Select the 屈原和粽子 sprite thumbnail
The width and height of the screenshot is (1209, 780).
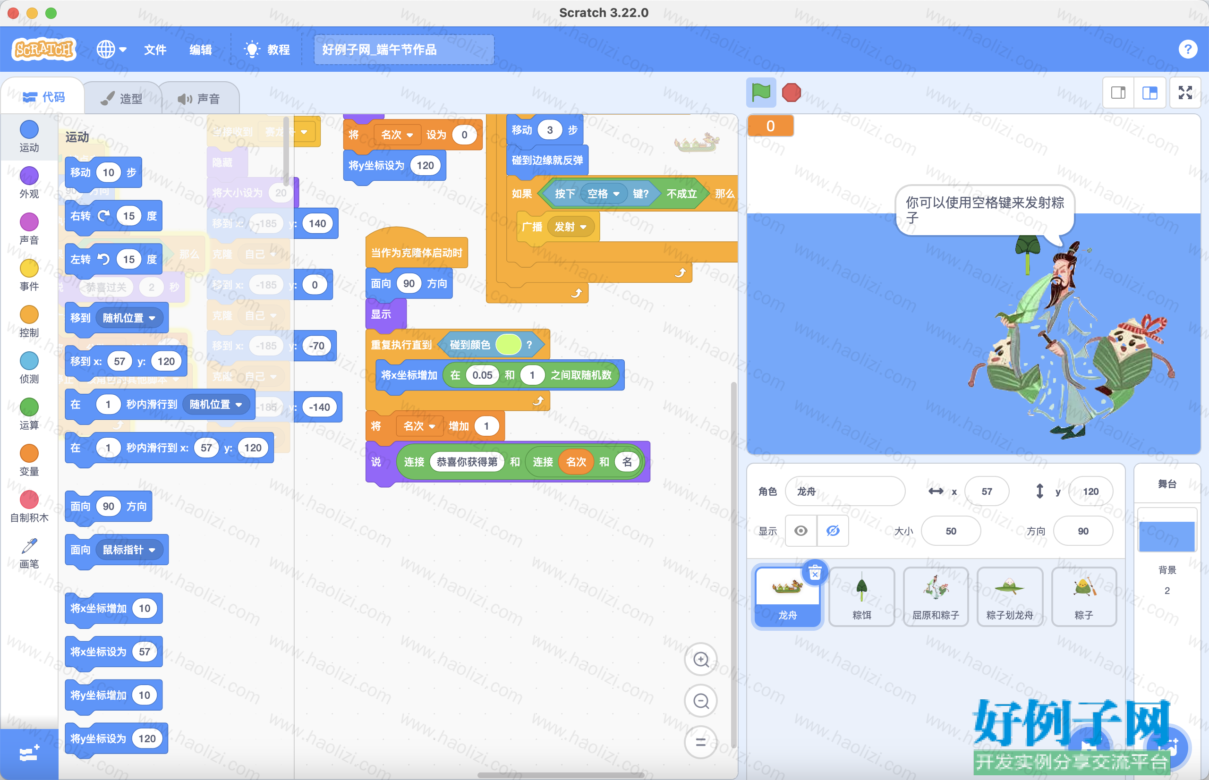tap(936, 596)
